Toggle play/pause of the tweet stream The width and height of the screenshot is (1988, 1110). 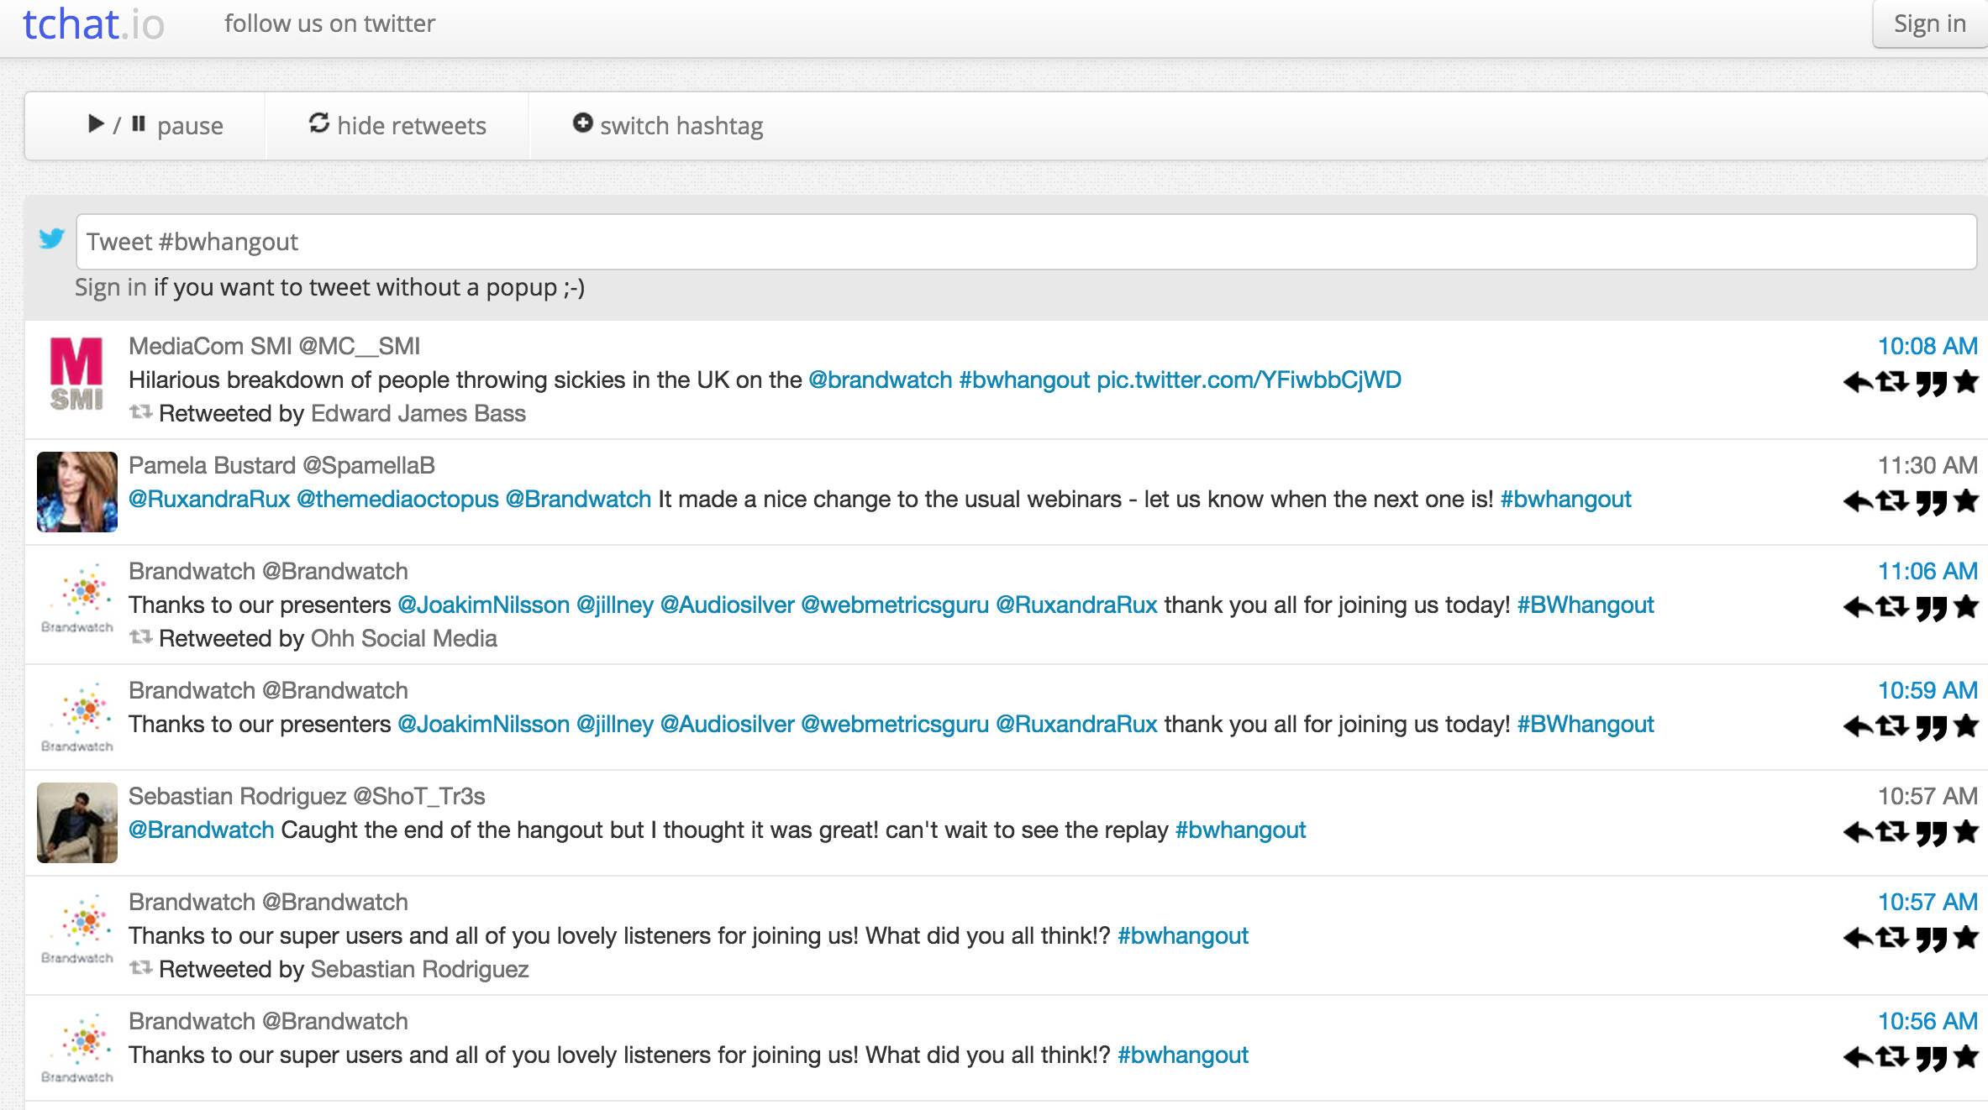point(155,126)
